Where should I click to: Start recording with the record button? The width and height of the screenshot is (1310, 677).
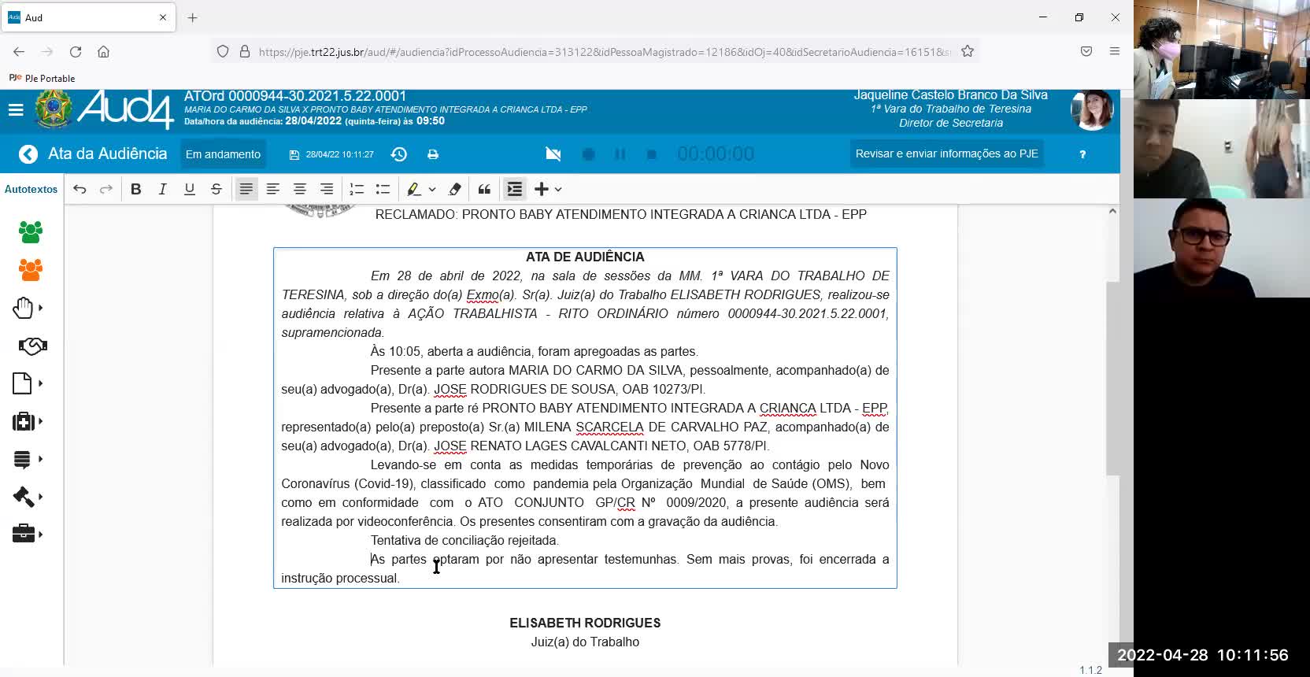(x=588, y=154)
